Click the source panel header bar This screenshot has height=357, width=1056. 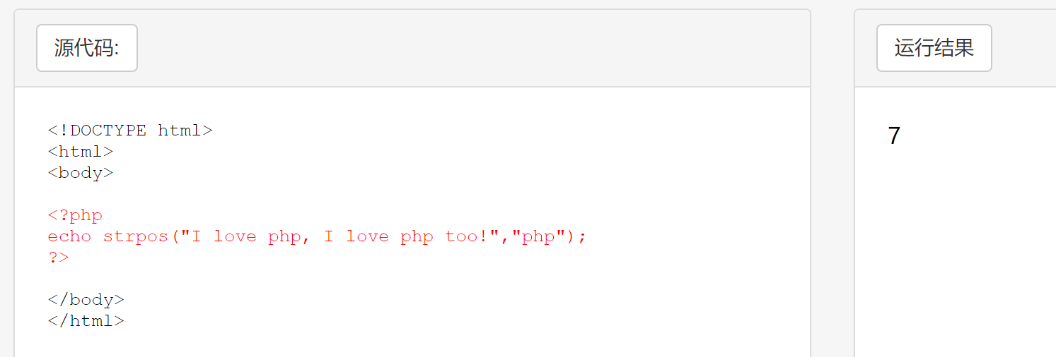(467, 48)
